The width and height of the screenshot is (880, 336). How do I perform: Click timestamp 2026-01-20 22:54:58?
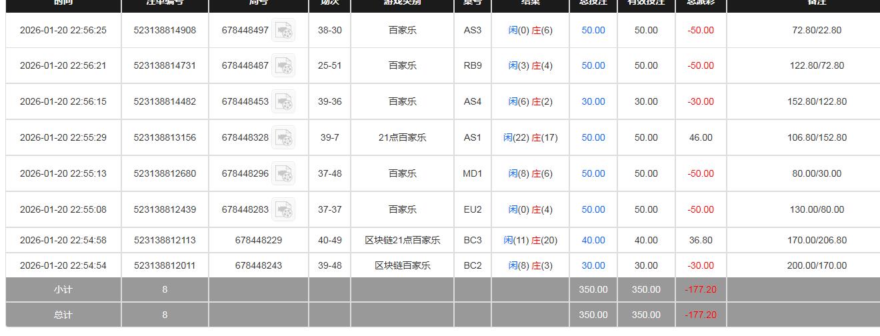pyautogui.click(x=63, y=240)
